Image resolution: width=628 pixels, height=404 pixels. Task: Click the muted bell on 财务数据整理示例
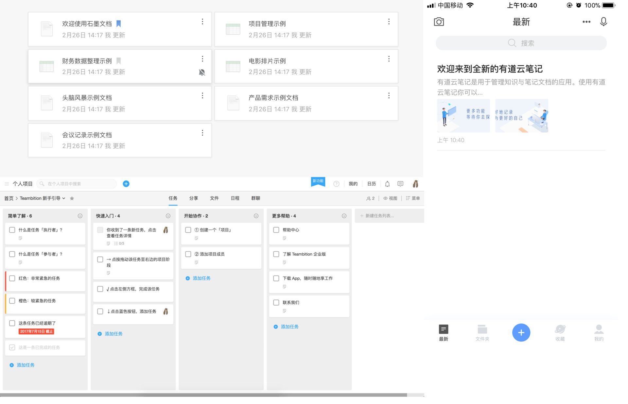tap(202, 72)
